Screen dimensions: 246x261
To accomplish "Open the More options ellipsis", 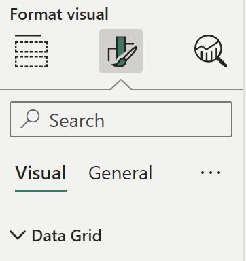I will (x=211, y=173).
